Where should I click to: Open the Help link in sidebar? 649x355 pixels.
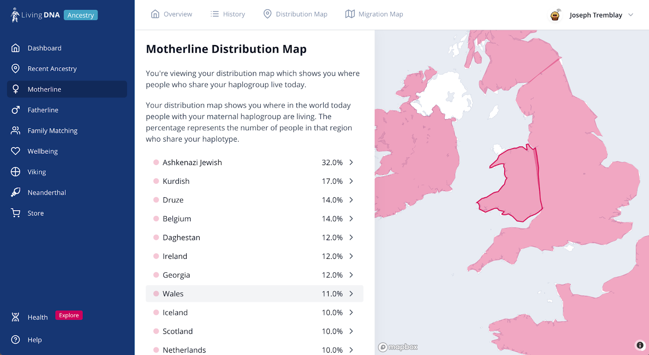click(x=34, y=340)
